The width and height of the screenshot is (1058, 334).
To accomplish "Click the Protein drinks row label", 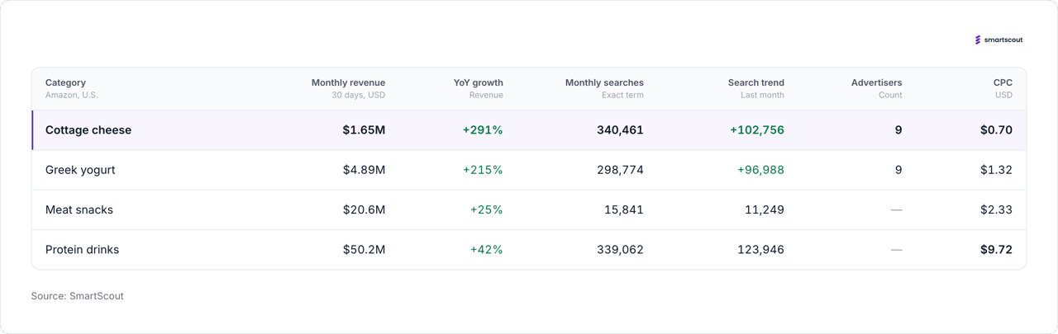I will [x=82, y=249].
